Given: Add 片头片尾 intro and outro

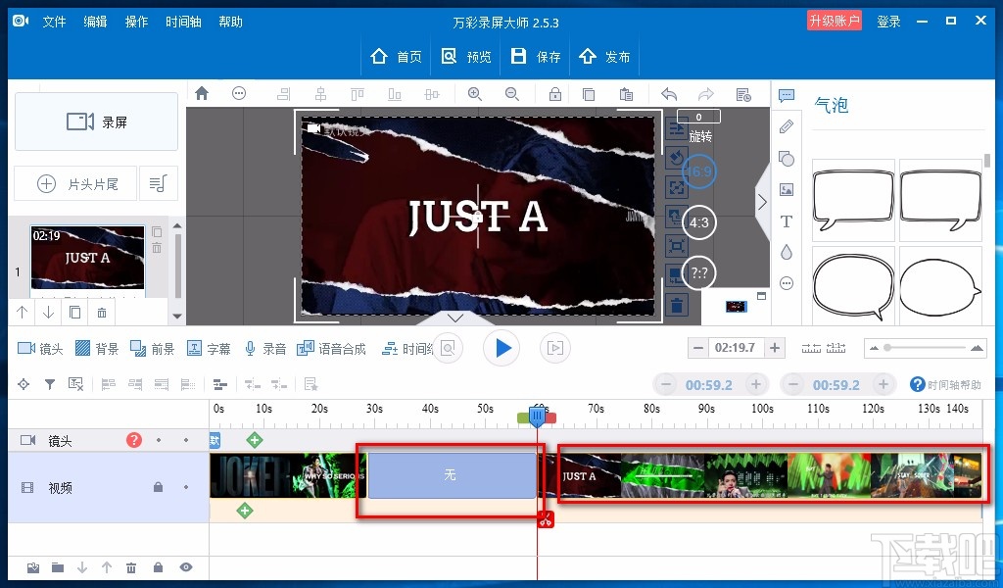Looking at the screenshot, I should pos(76,184).
